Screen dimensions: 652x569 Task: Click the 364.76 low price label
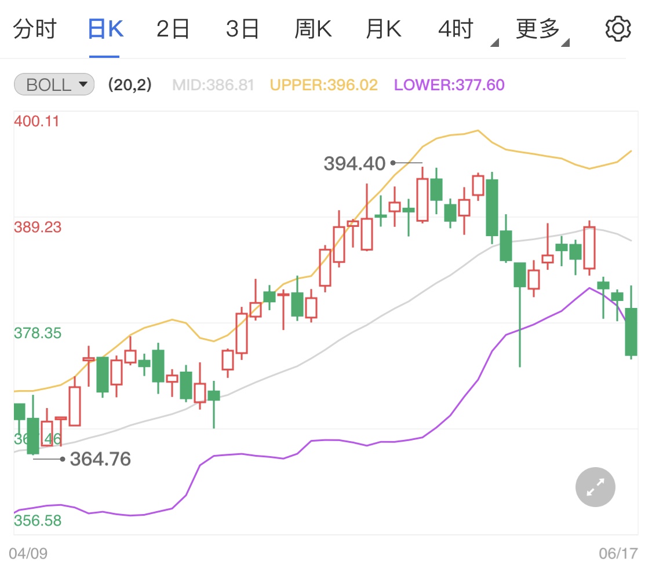coord(100,459)
